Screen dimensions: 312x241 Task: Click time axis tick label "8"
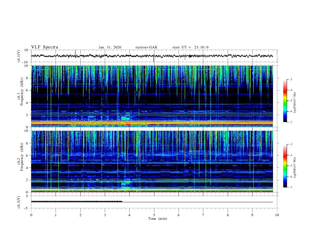[228, 215]
